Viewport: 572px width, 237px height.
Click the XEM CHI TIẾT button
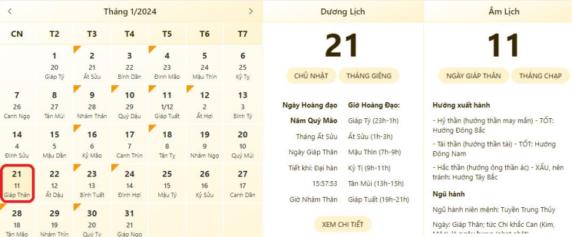343,224
